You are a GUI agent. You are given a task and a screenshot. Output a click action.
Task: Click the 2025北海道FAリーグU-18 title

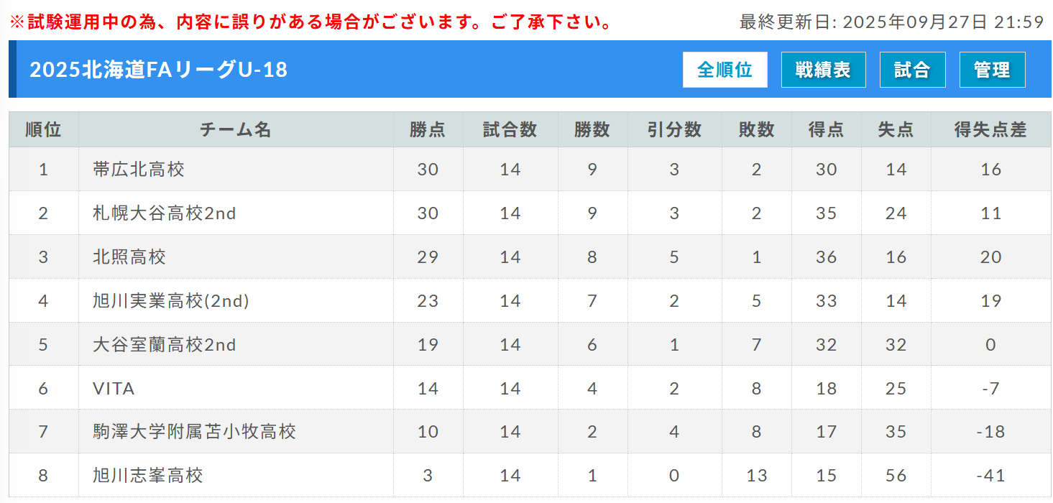pos(158,70)
